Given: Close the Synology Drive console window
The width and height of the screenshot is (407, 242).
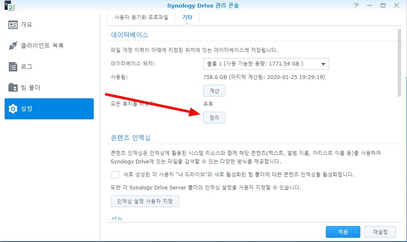Looking at the screenshot, I should [x=396, y=5].
